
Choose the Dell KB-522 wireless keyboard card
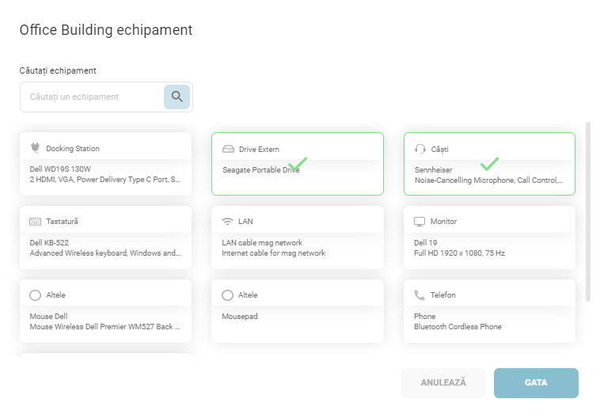coord(105,248)
